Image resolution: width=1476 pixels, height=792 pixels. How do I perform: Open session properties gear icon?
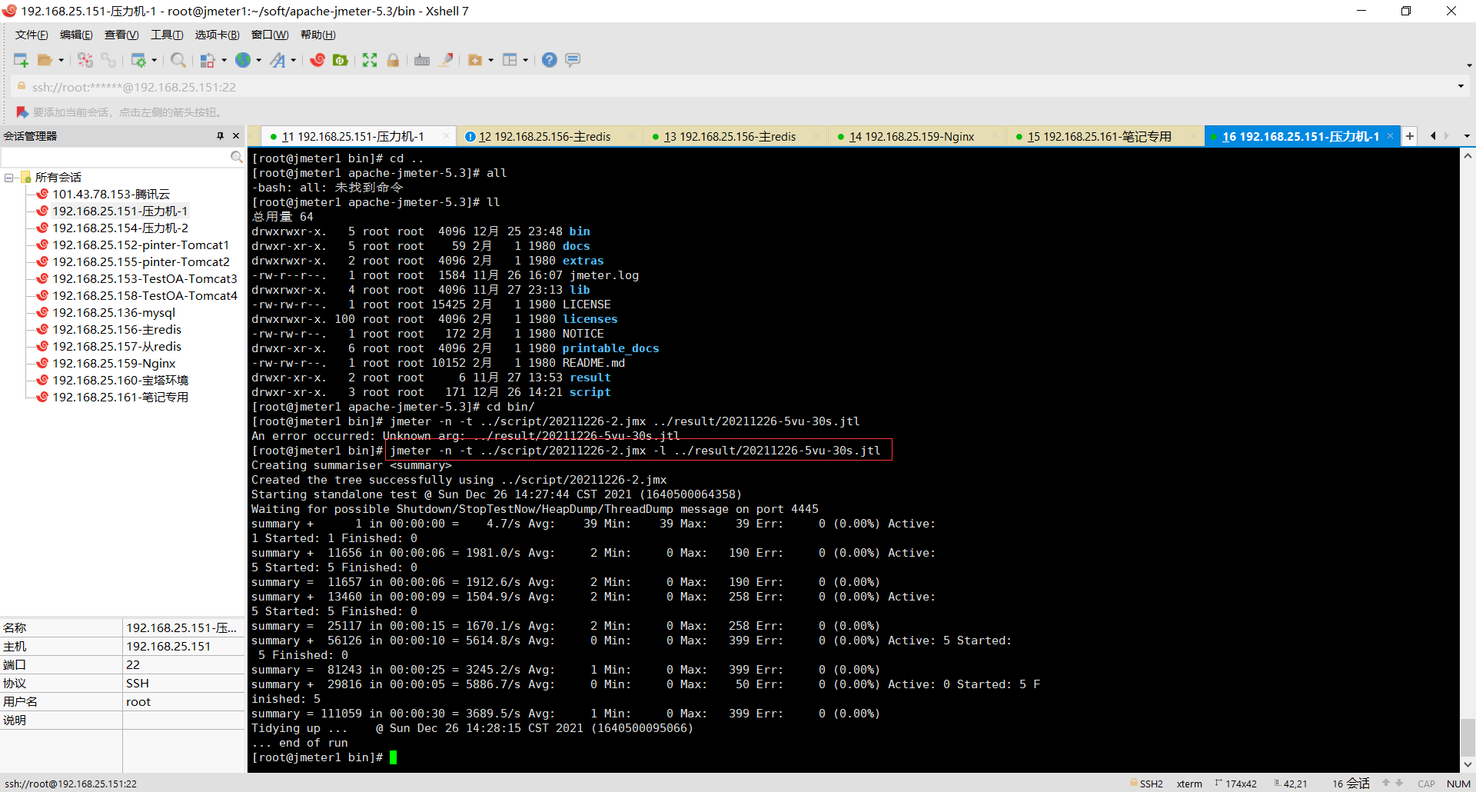click(138, 60)
